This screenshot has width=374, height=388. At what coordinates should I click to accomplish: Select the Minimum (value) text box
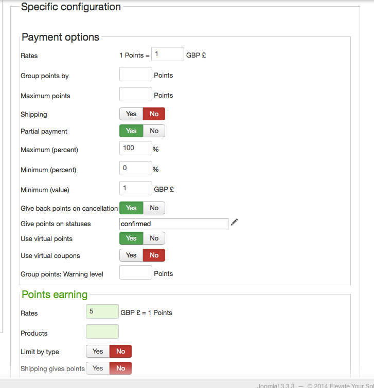(x=136, y=189)
